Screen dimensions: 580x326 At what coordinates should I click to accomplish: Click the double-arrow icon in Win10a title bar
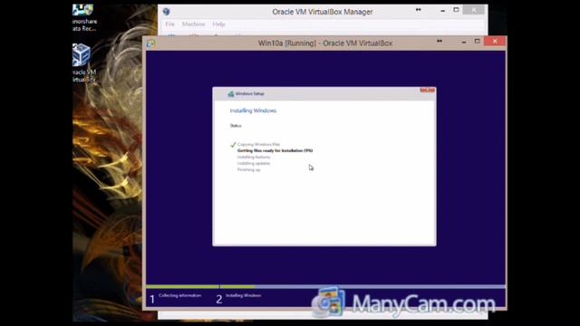coord(440,41)
